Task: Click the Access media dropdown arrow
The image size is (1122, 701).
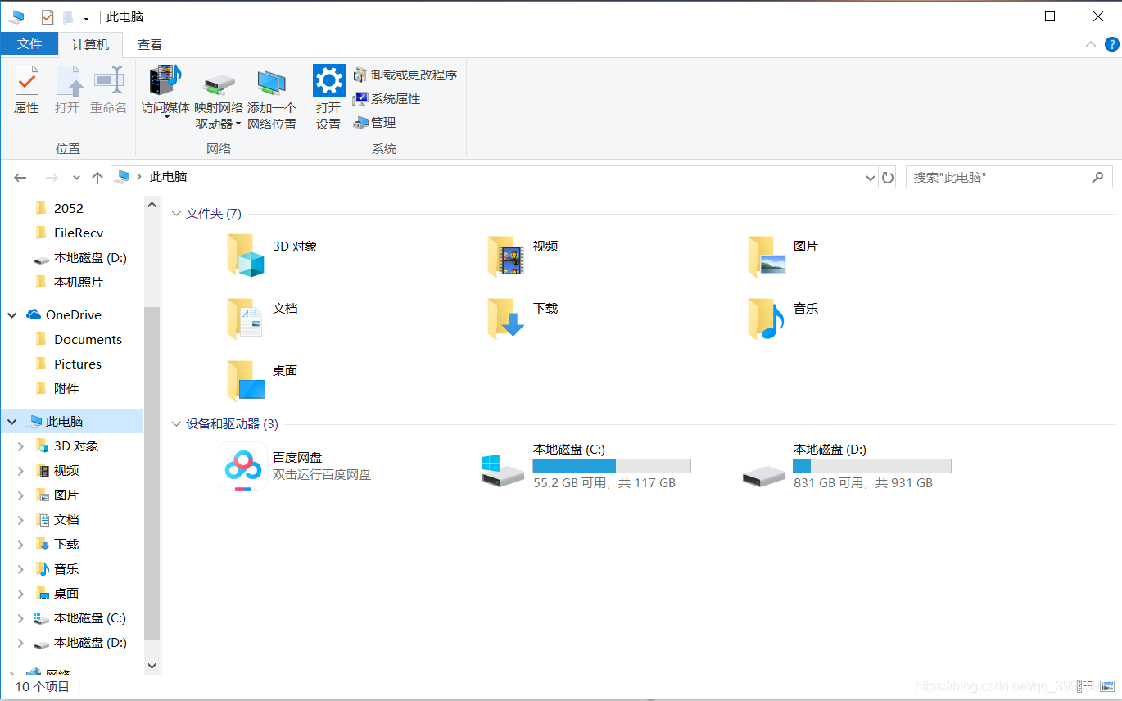Action: [166, 118]
